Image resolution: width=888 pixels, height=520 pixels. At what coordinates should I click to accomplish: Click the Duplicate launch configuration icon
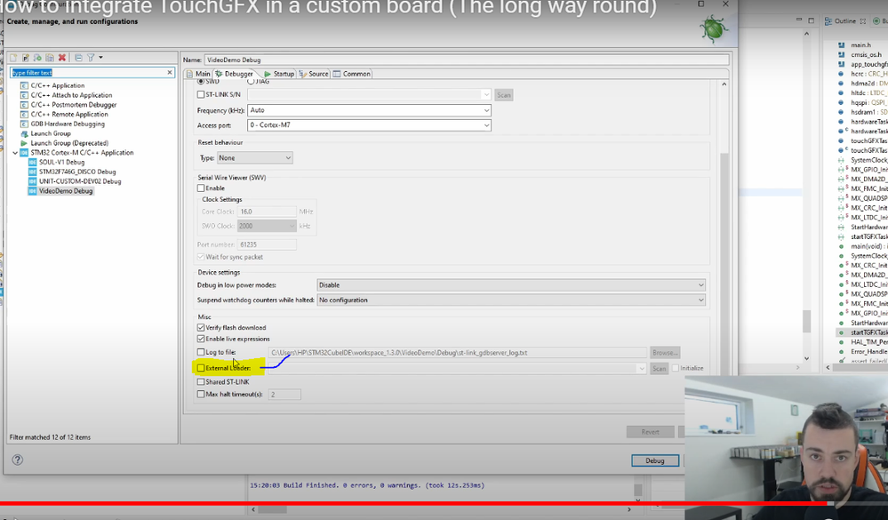(50, 58)
